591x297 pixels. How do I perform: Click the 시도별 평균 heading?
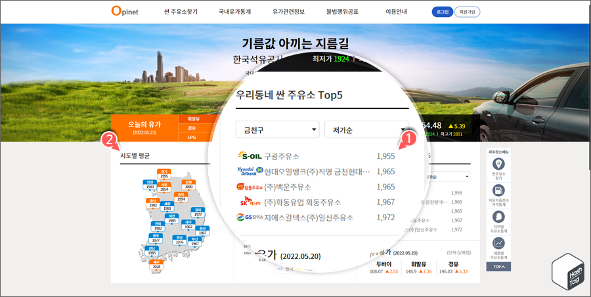pyautogui.click(x=135, y=155)
